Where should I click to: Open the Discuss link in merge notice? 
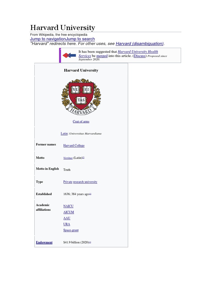[x=140, y=56]
